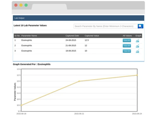The image size is (158, 118).
Task: Click the Captured Date column header
Action: (x=72, y=36)
